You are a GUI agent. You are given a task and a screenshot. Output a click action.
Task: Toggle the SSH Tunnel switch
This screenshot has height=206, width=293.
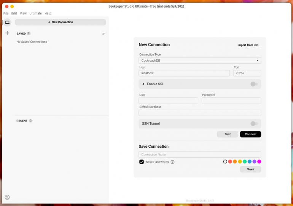tap(254, 124)
